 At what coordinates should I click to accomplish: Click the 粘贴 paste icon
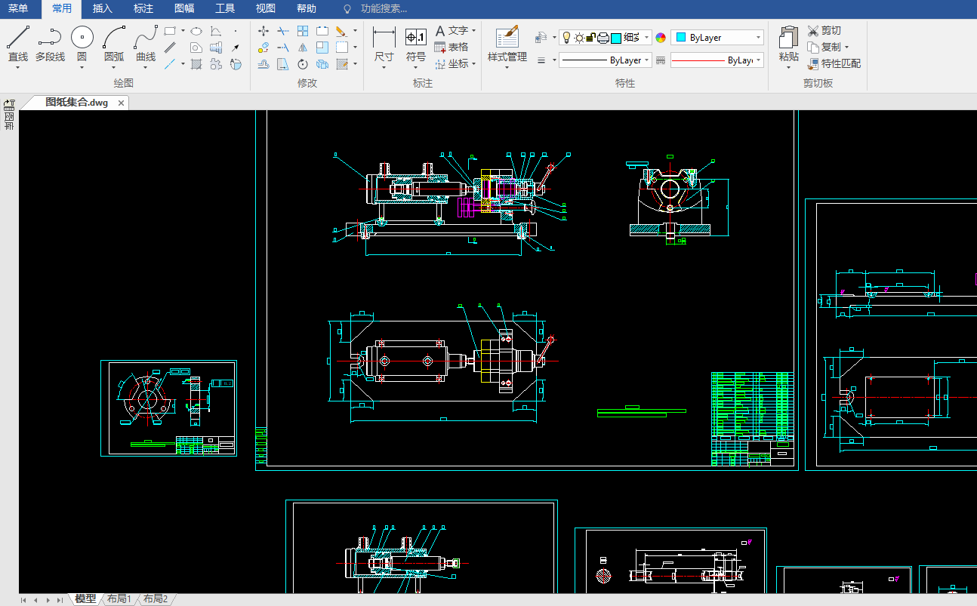pyautogui.click(x=788, y=38)
